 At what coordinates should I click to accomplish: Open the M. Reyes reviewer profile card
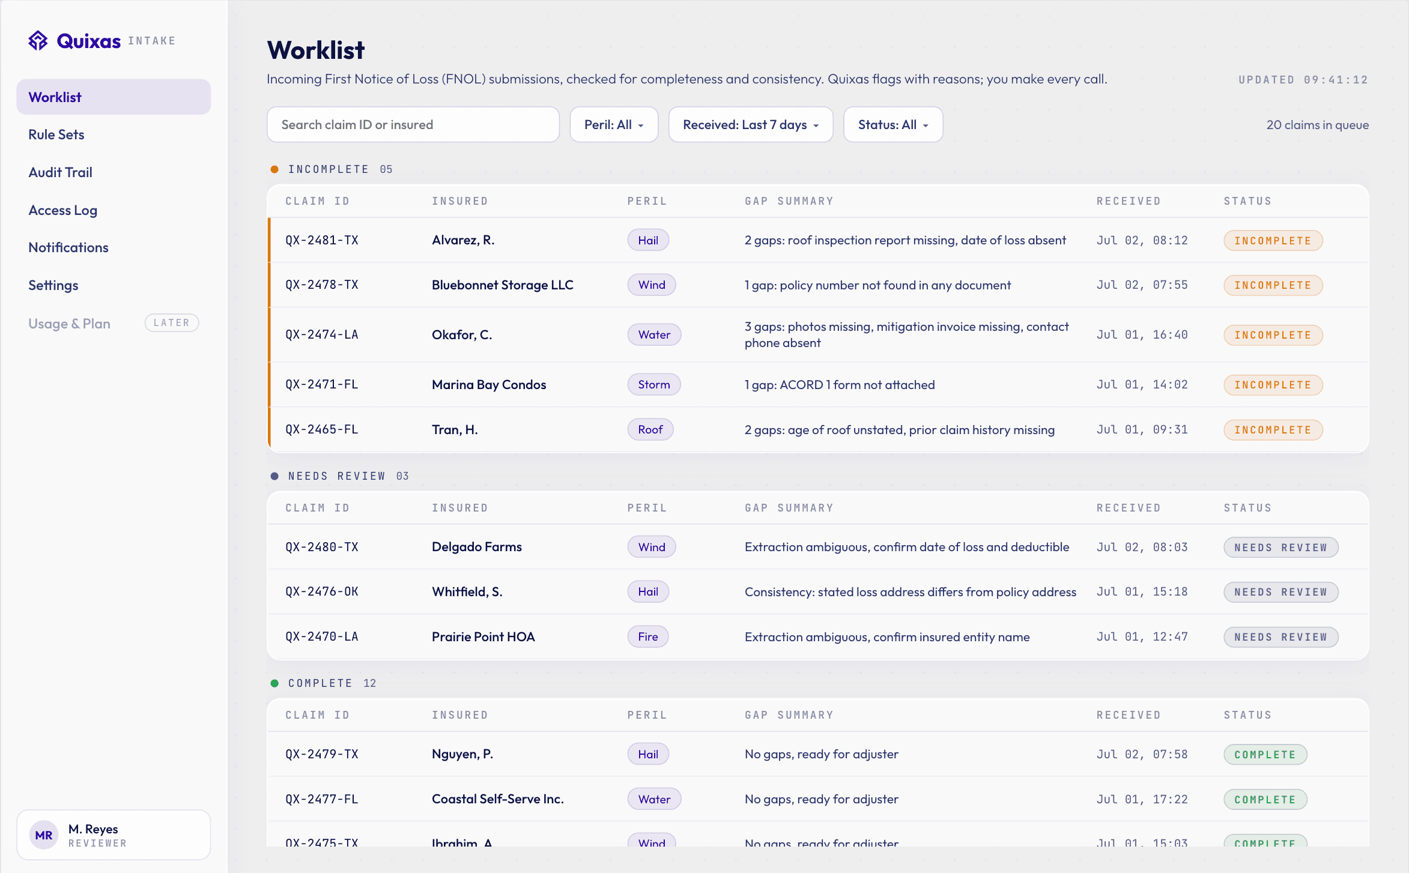[114, 835]
